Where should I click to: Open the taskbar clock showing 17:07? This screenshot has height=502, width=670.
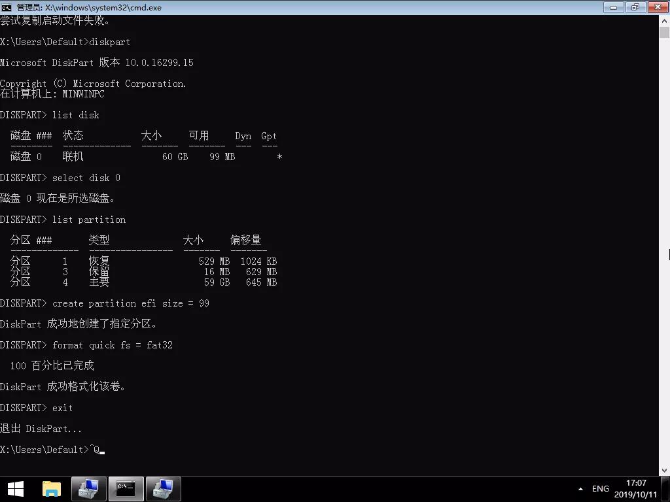pyautogui.click(x=635, y=488)
